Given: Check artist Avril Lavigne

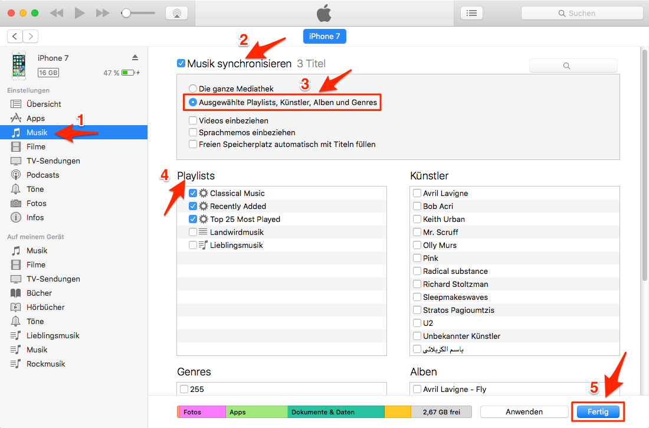Looking at the screenshot, I should click(417, 193).
